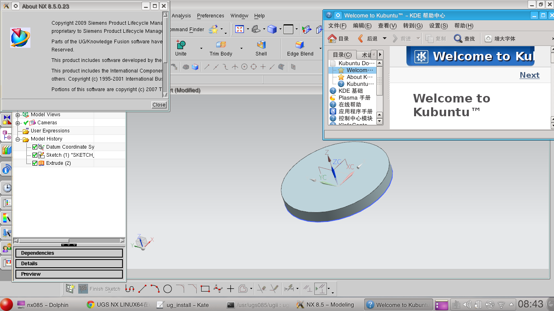The height and width of the screenshot is (311, 554).
Task: Click Close in the About NX dialog
Action: tap(159, 104)
